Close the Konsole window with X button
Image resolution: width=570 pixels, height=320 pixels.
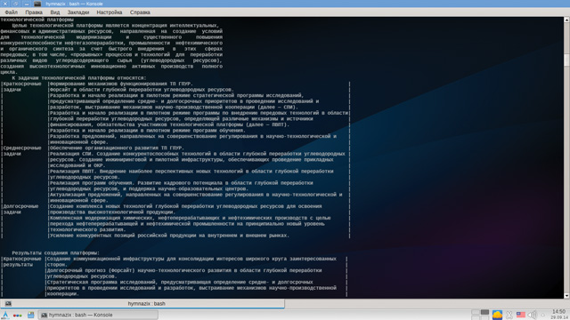click(x=5, y=4)
